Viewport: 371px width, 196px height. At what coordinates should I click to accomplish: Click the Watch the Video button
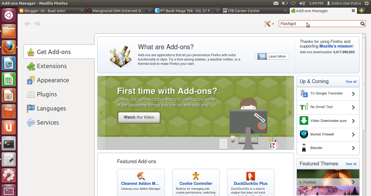click(x=139, y=117)
